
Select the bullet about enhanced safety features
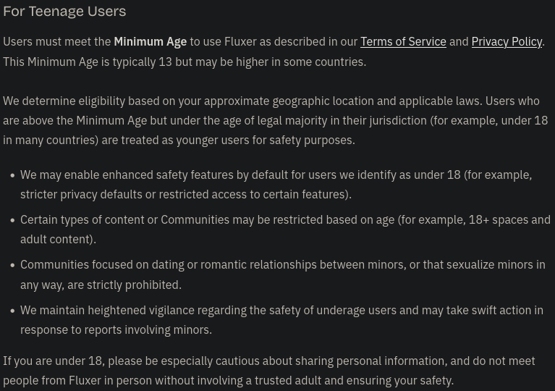(x=275, y=185)
